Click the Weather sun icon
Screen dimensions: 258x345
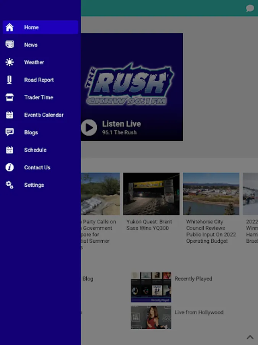[x=10, y=62]
